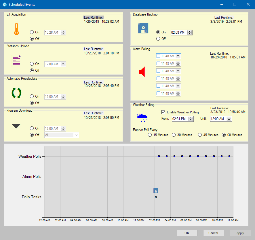Click the Statistics Upload document icon
This screenshot has width=255, height=240.
16,61
